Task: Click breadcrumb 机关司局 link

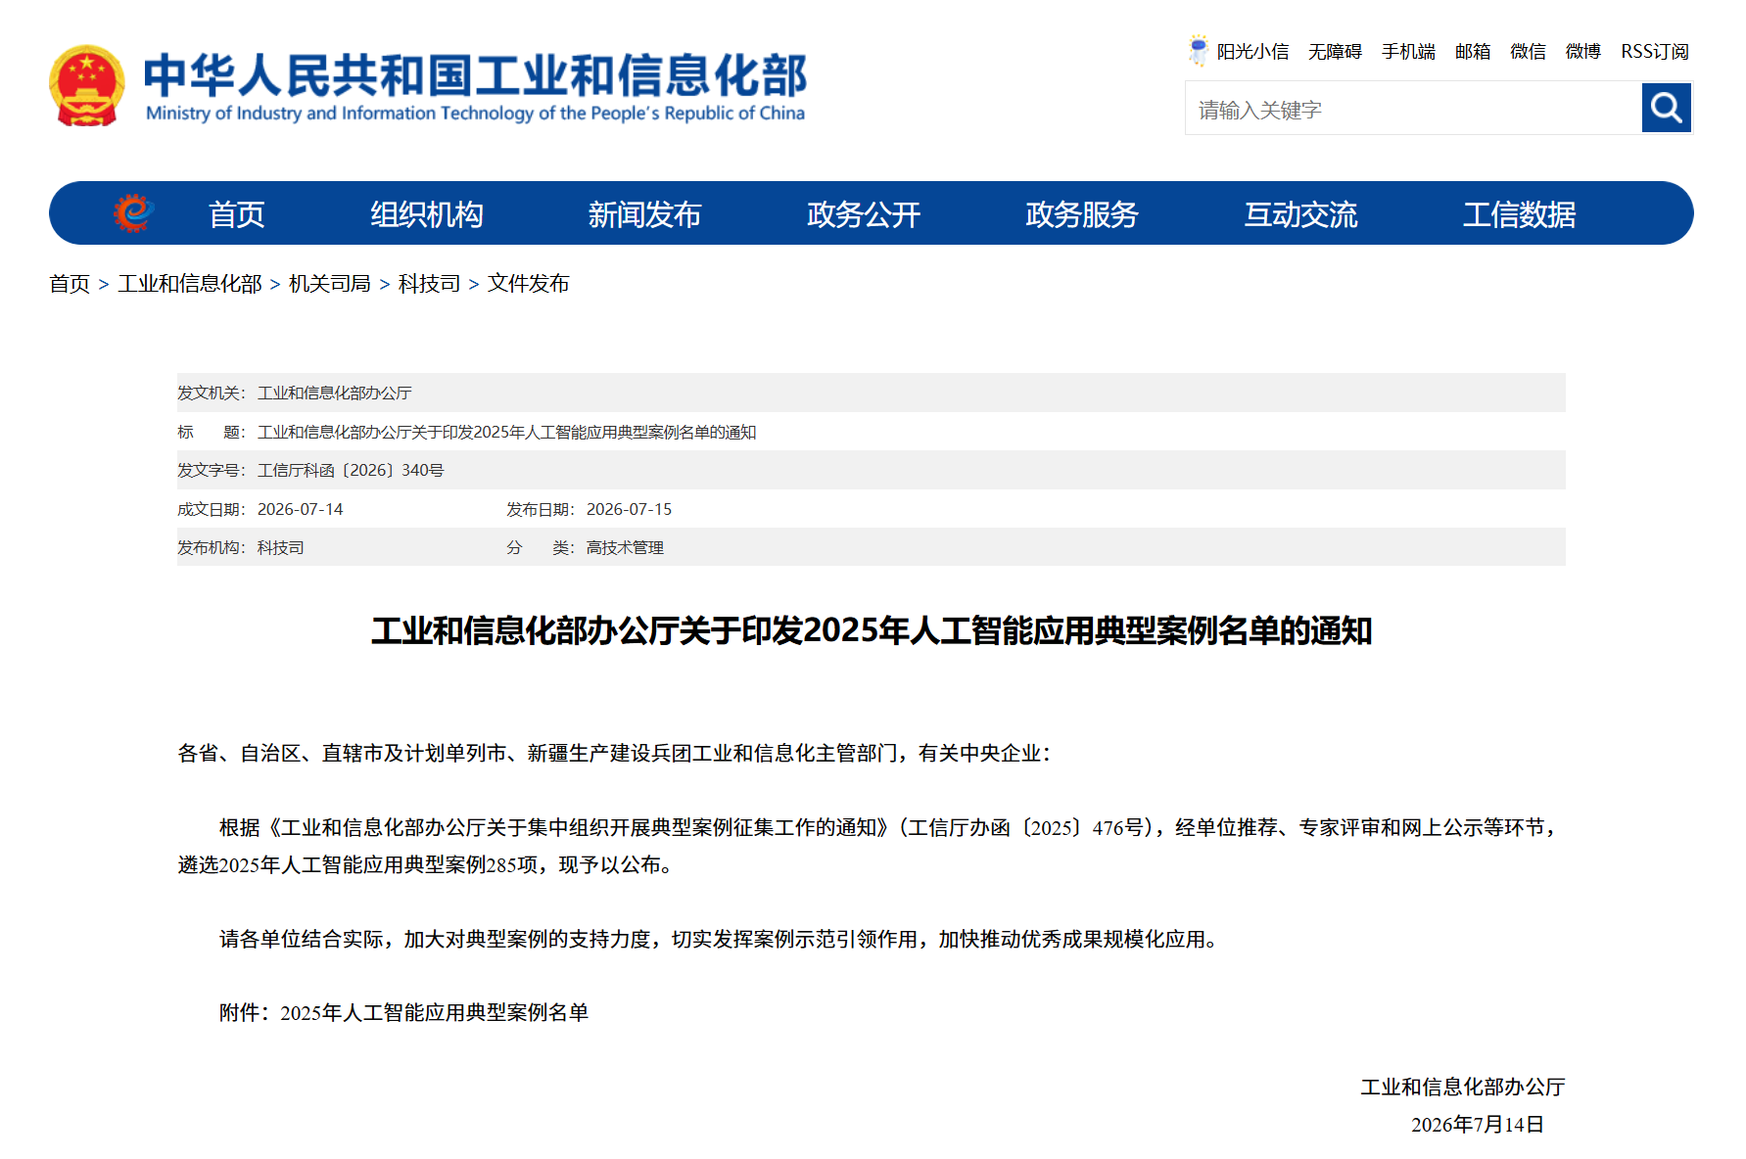Action: [330, 284]
